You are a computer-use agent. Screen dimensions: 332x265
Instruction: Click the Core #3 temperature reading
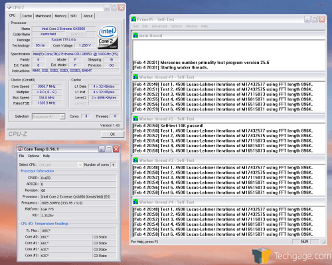pos(66,256)
